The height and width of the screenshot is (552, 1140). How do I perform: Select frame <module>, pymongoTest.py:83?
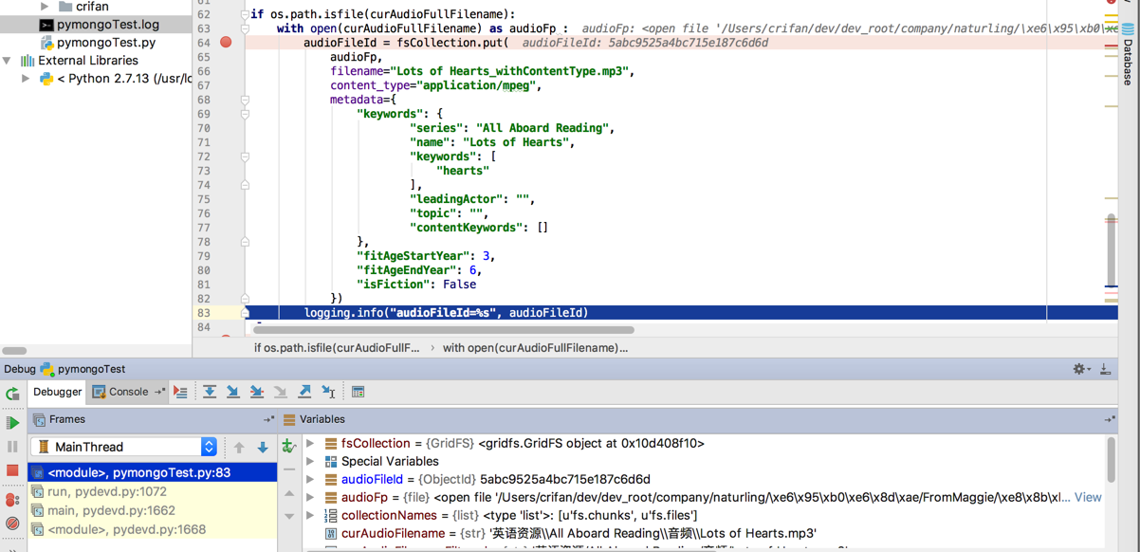[x=153, y=472]
